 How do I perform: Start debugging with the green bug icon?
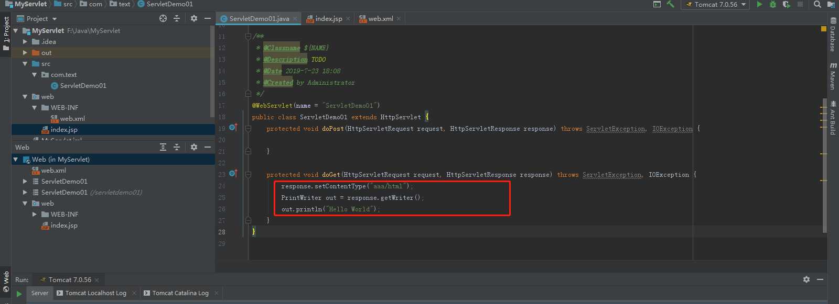pos(773,4)
